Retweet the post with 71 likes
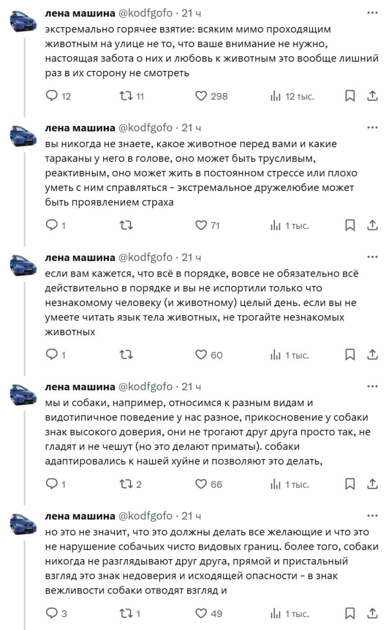The height and width of the screenshot is (630, 389). tap(126, 225)
